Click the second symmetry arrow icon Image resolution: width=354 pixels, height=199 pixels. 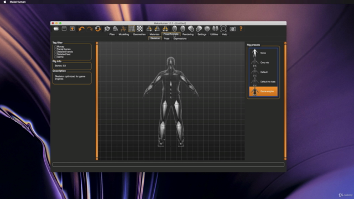[x=157, y=29]
